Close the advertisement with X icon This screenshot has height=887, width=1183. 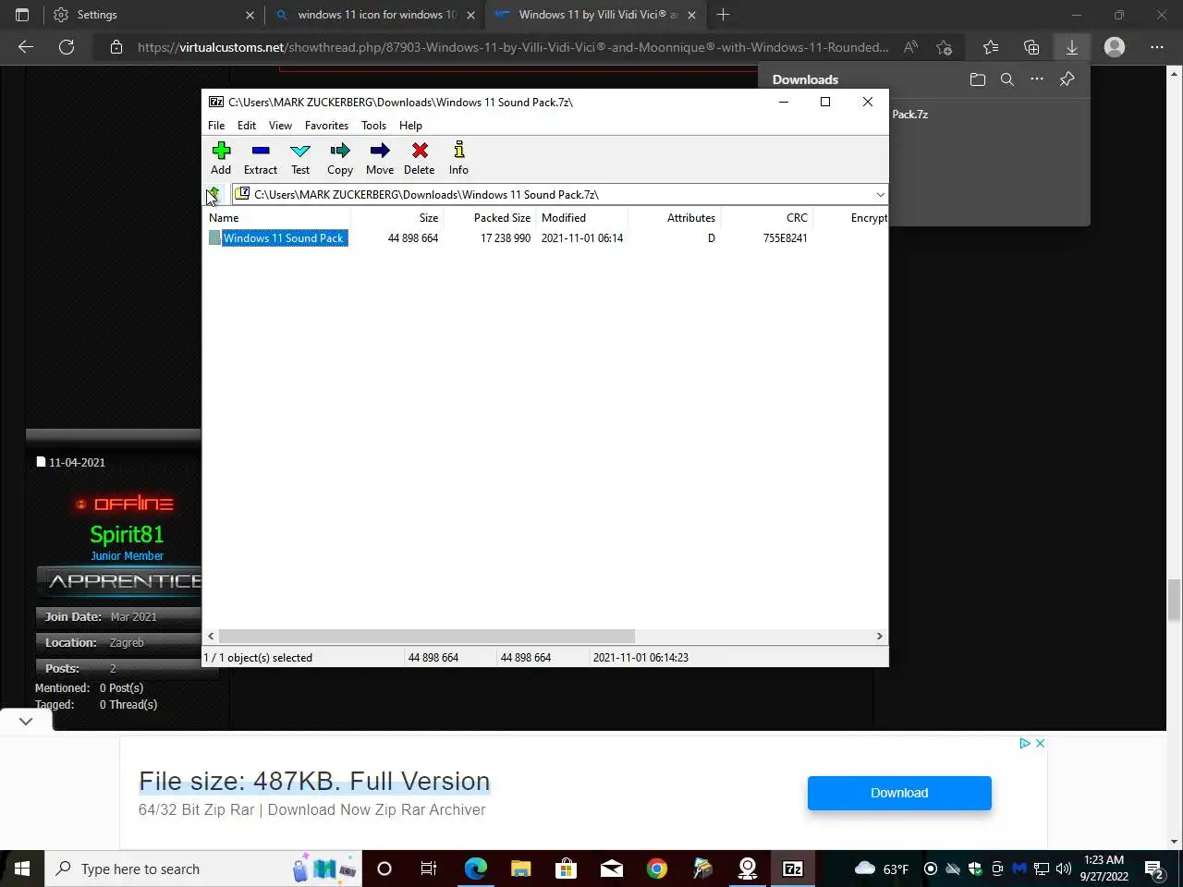click(x=1040, y=743)
